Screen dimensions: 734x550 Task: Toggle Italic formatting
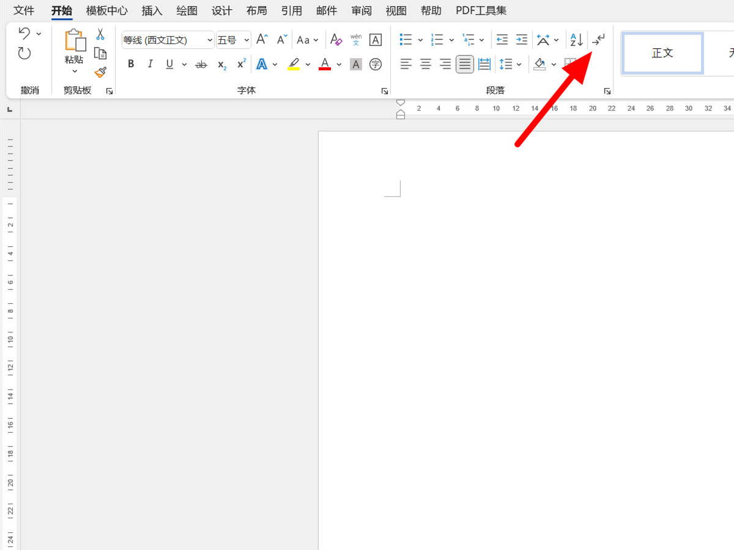[150, 64]
